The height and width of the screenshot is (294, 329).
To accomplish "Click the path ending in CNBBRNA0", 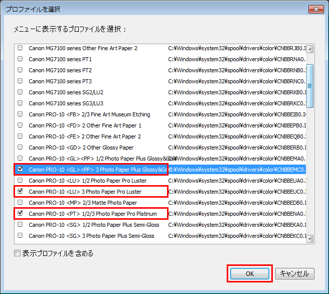I will [237, 59].
